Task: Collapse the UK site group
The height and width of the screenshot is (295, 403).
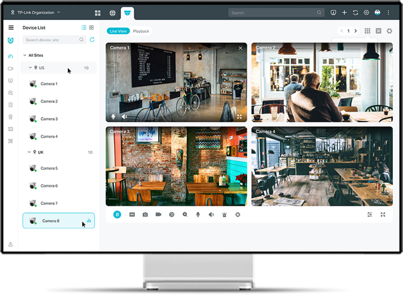Action: pos(30,152)
